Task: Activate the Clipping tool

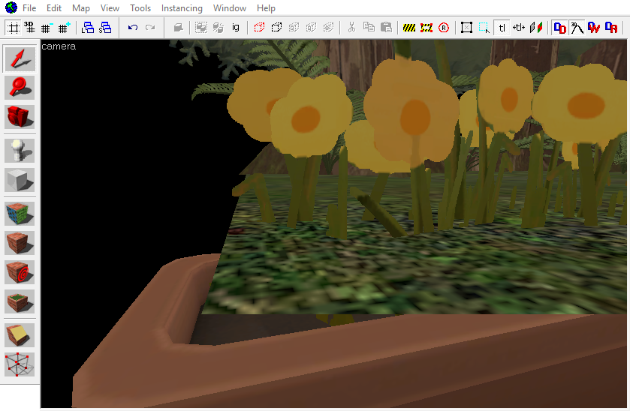Action: [20, 335]
